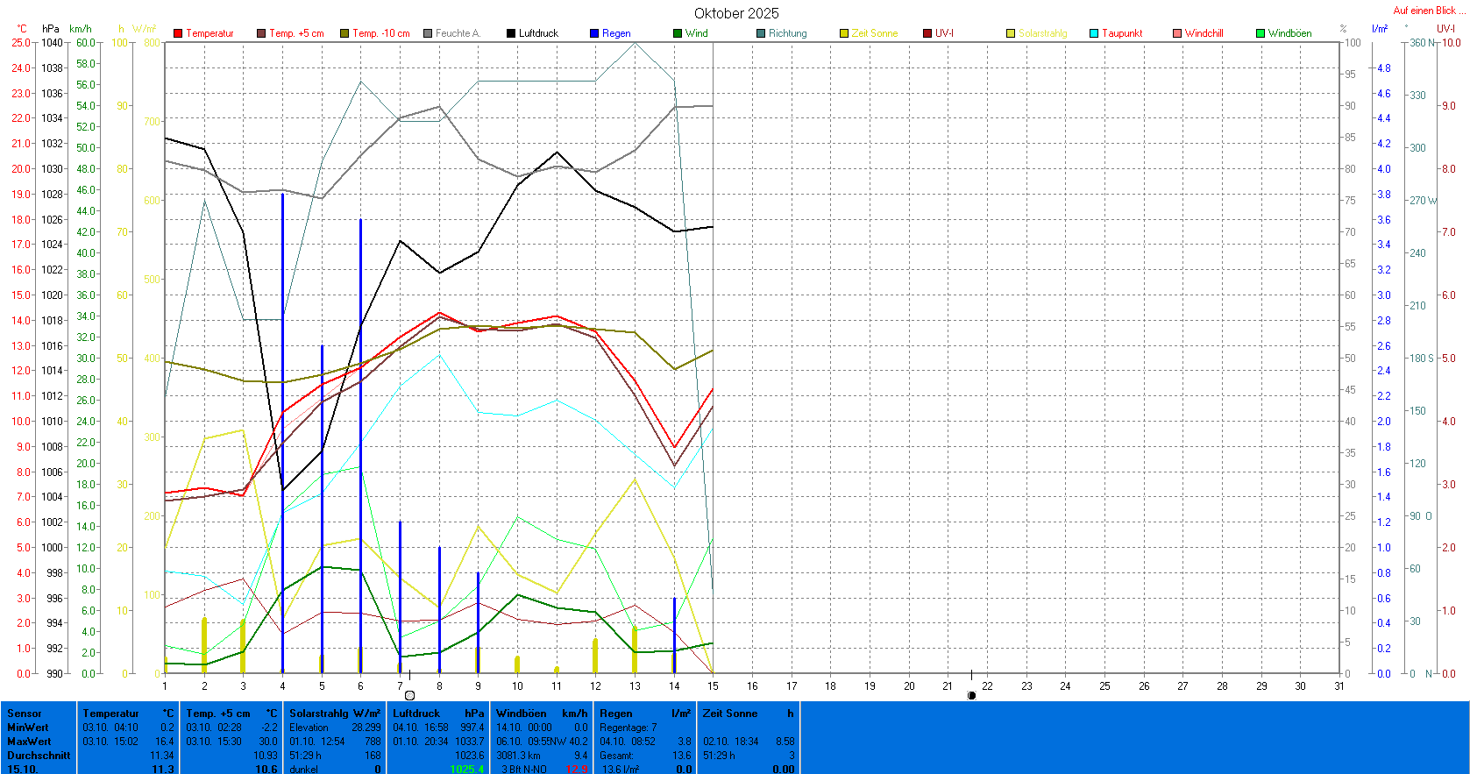Toggle the Solarstrahlg legend label
1470x774 pixels.
(x=1042, y=33)
